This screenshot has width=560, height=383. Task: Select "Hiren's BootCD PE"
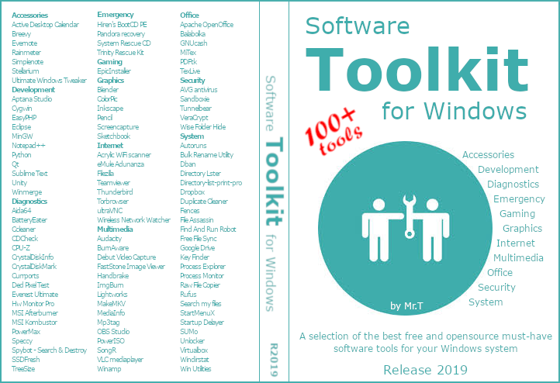click(x=122, y=25)
